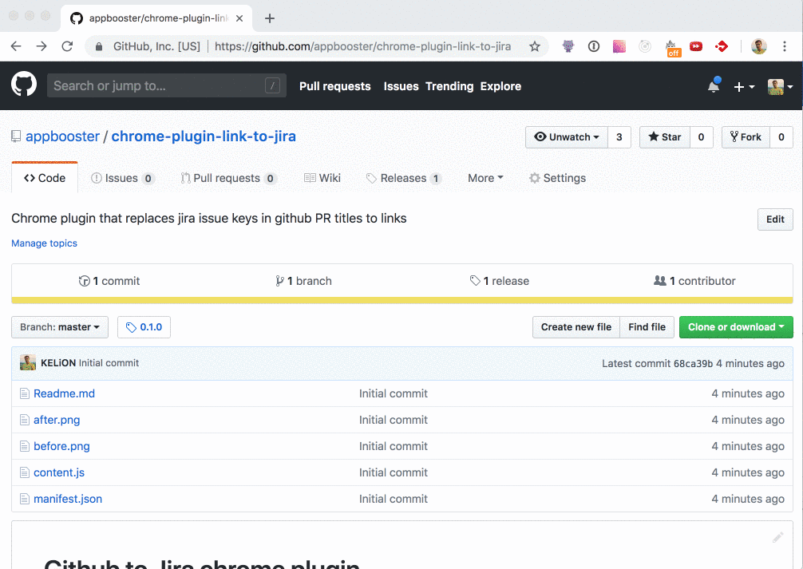Open the KELiON author link
Screen dimensions: 803x569
click(x=58, y=362)
